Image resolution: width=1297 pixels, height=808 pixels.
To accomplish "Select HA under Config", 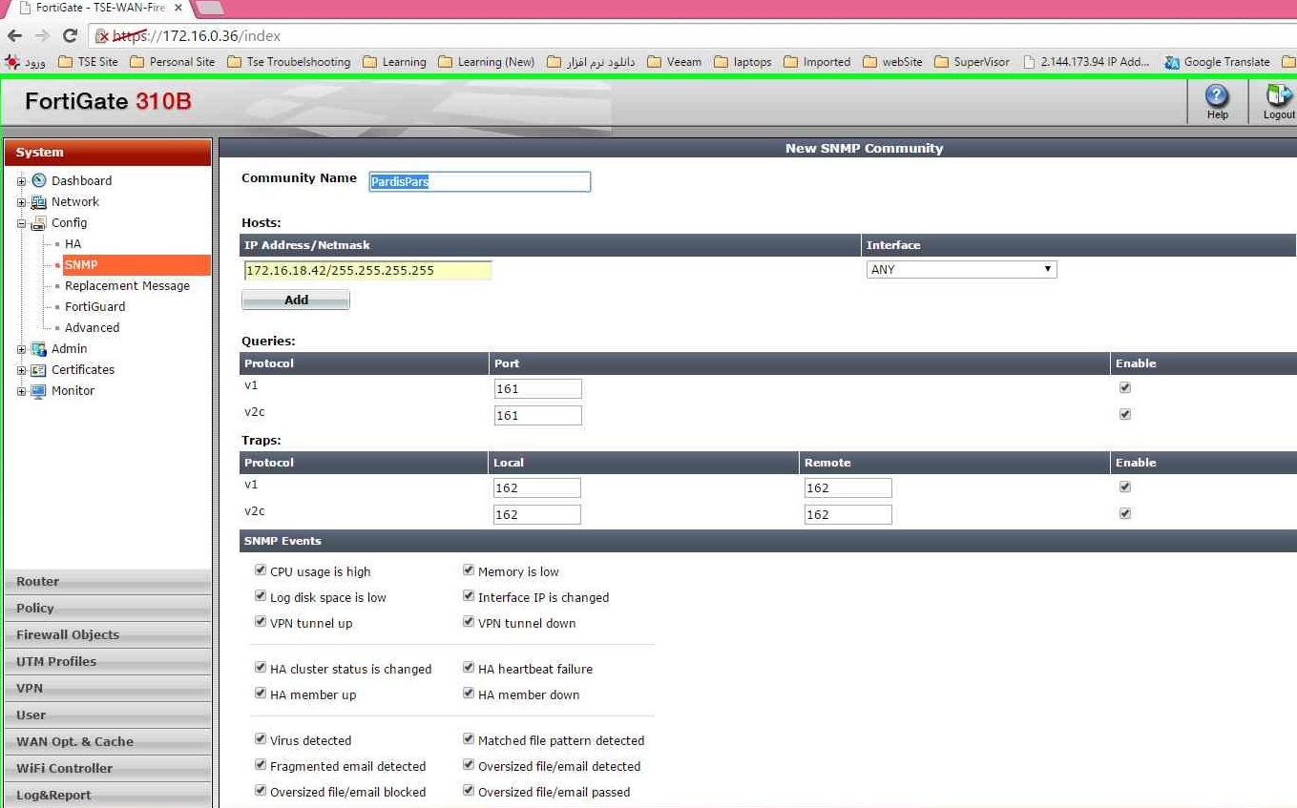I will [x=73, y=243].
